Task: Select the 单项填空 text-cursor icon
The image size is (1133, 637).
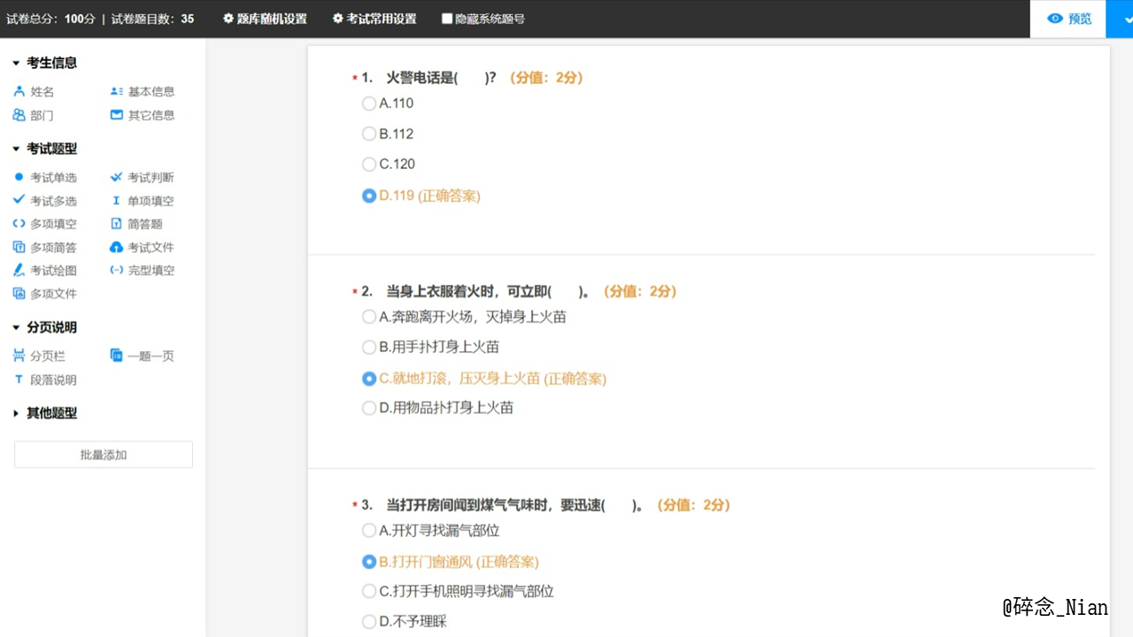Action: [x=116, y=201]
